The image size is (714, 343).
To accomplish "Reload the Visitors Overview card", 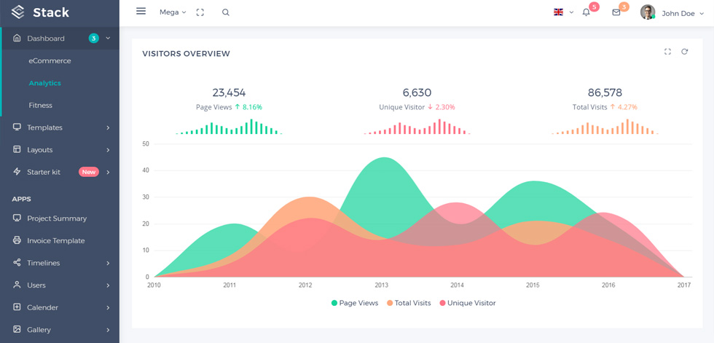I will point(684,52).
